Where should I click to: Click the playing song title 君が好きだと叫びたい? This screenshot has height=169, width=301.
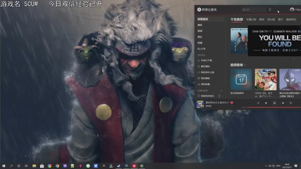pyautogui.click(x=217, y=103)
